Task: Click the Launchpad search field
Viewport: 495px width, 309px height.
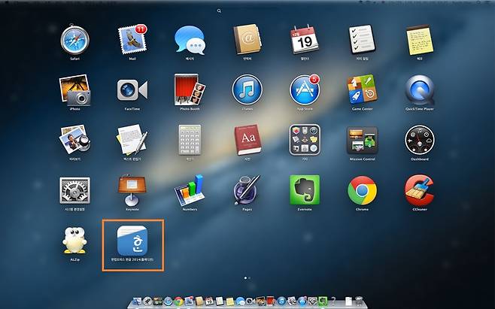Action: pos(219,11)
